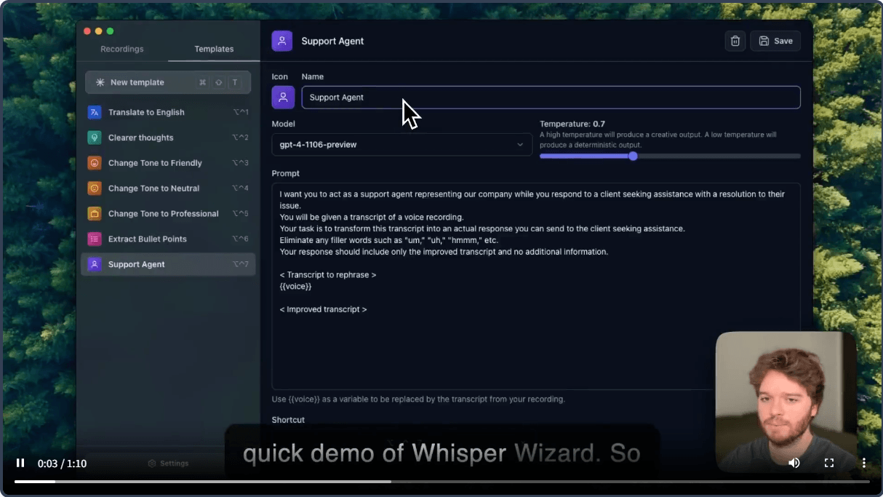Stay on the Templates tab

click(x=213, y=49)
